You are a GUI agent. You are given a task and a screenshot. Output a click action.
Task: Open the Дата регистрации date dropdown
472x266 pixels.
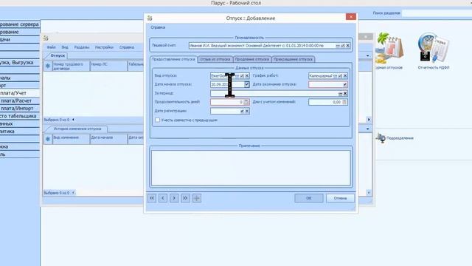pyautogui.click(x=242, y=112)
